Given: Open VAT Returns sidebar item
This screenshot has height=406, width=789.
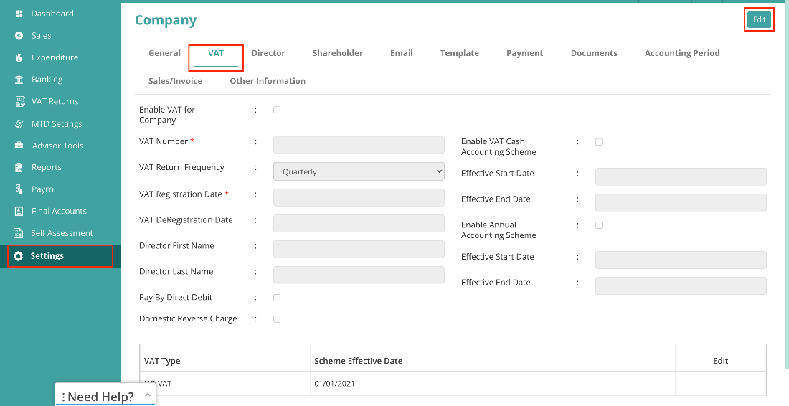Looking at the screenshot, I should coord(55,102).
